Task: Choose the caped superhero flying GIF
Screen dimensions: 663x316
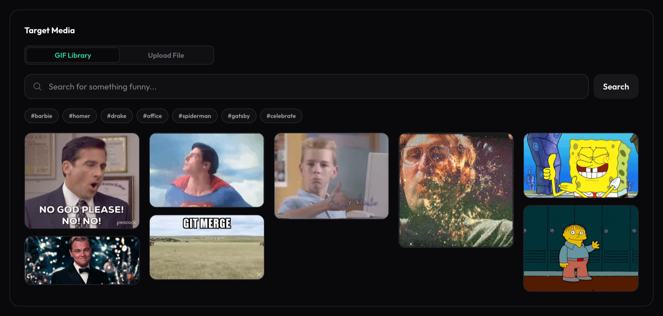Action: (x=207, y=170)
